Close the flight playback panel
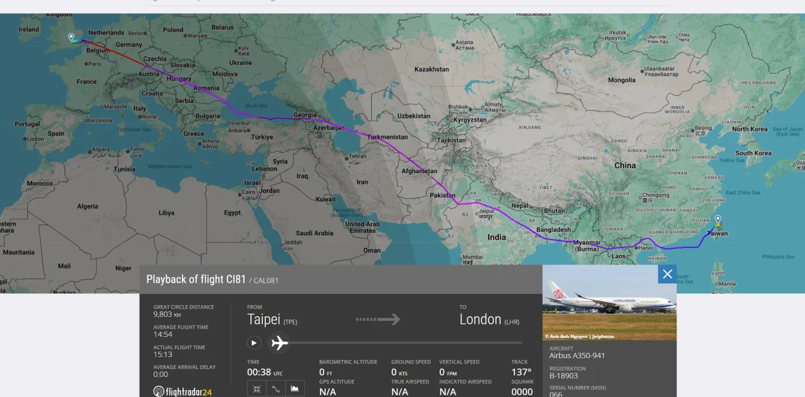Image resolution: width=805 pixels, height=397 pixels. (667, 274)
